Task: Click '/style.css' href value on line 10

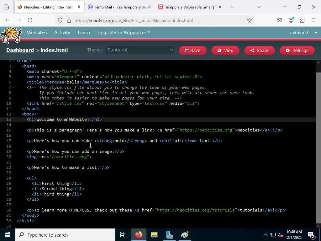Action: pyautogui.click(x=69, y=104)
